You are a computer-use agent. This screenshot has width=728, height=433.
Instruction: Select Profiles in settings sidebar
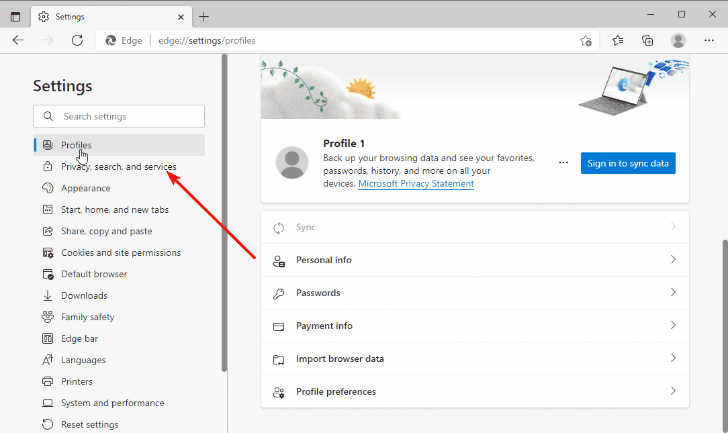pos(119,145)
